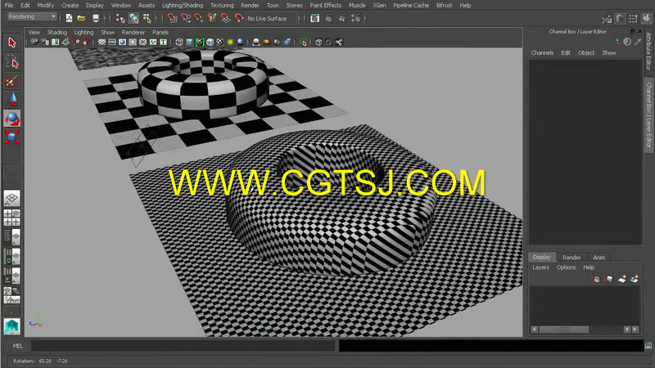Click the grease pencil icon
Image resolution: width=655 pixels, height=368 pixels.
pyautogui.click(x=86, y=43)
